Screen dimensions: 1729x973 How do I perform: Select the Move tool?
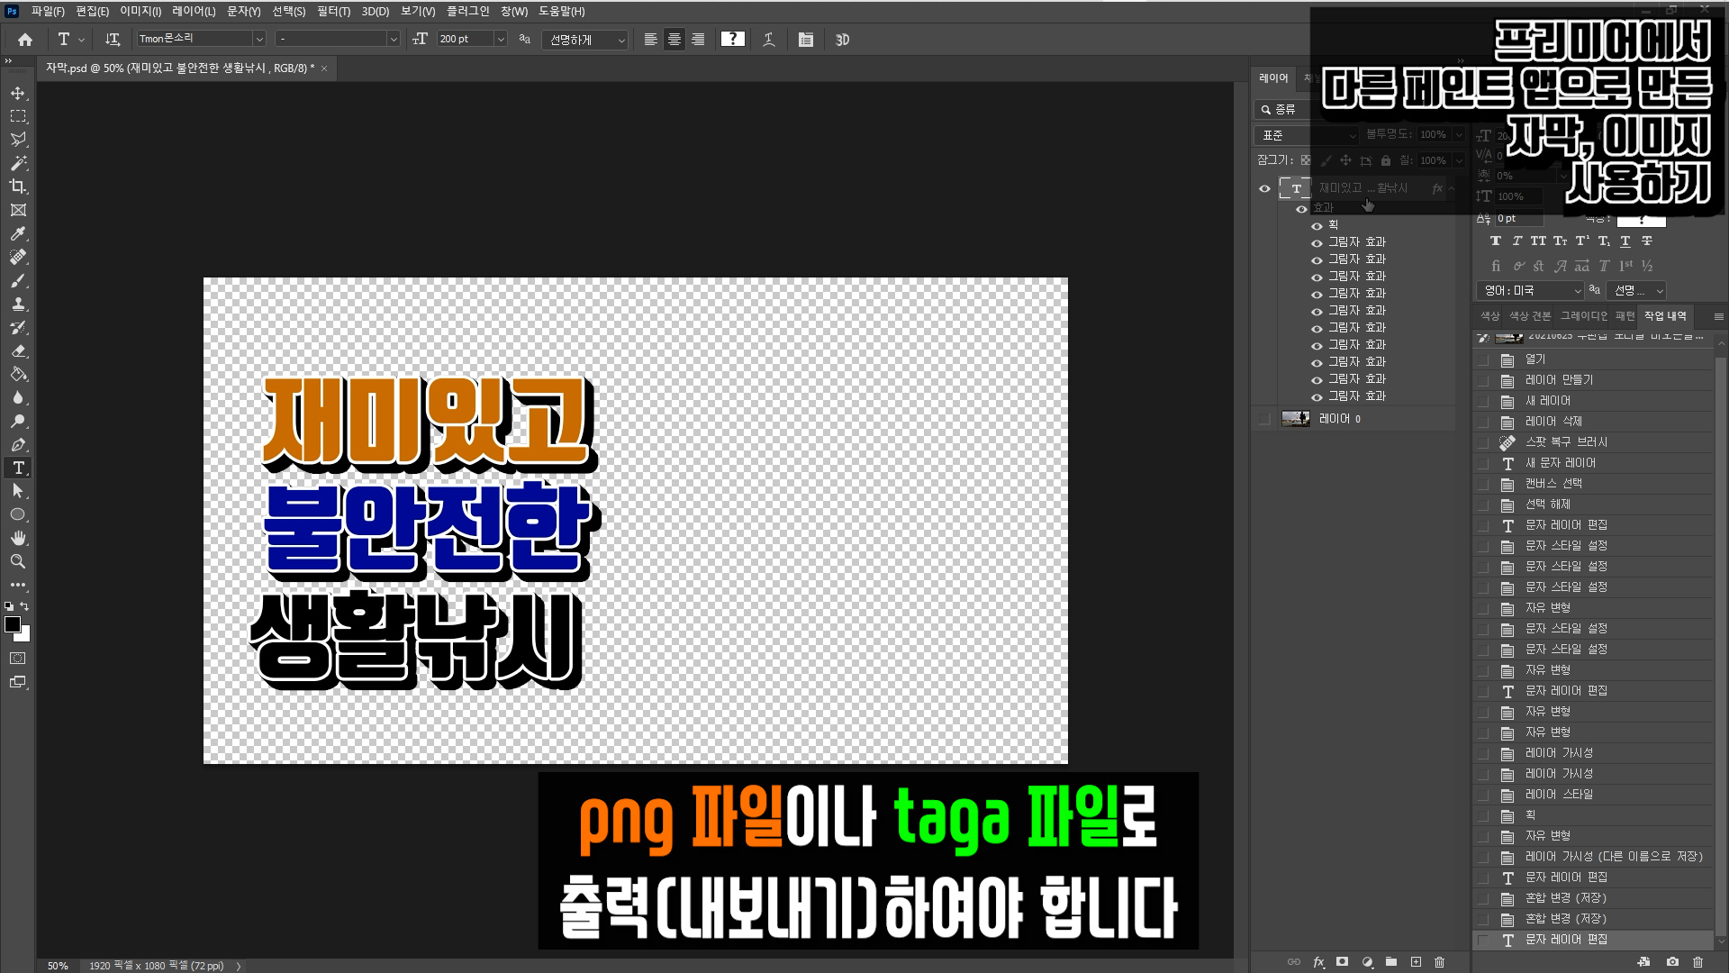point(18,93)
